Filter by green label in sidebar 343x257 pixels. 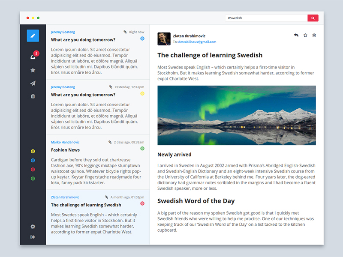pos(33,179)
